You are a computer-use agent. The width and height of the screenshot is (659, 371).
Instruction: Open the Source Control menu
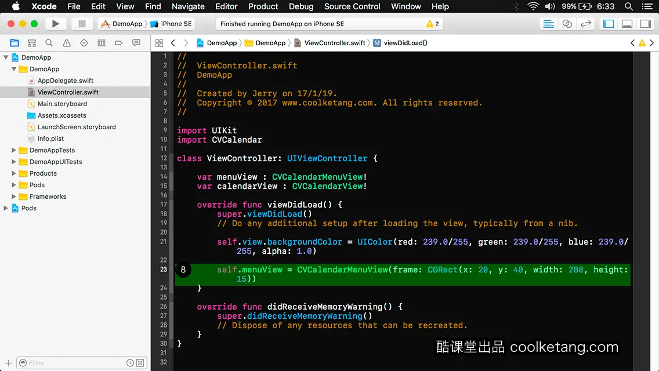click(352, 6)
